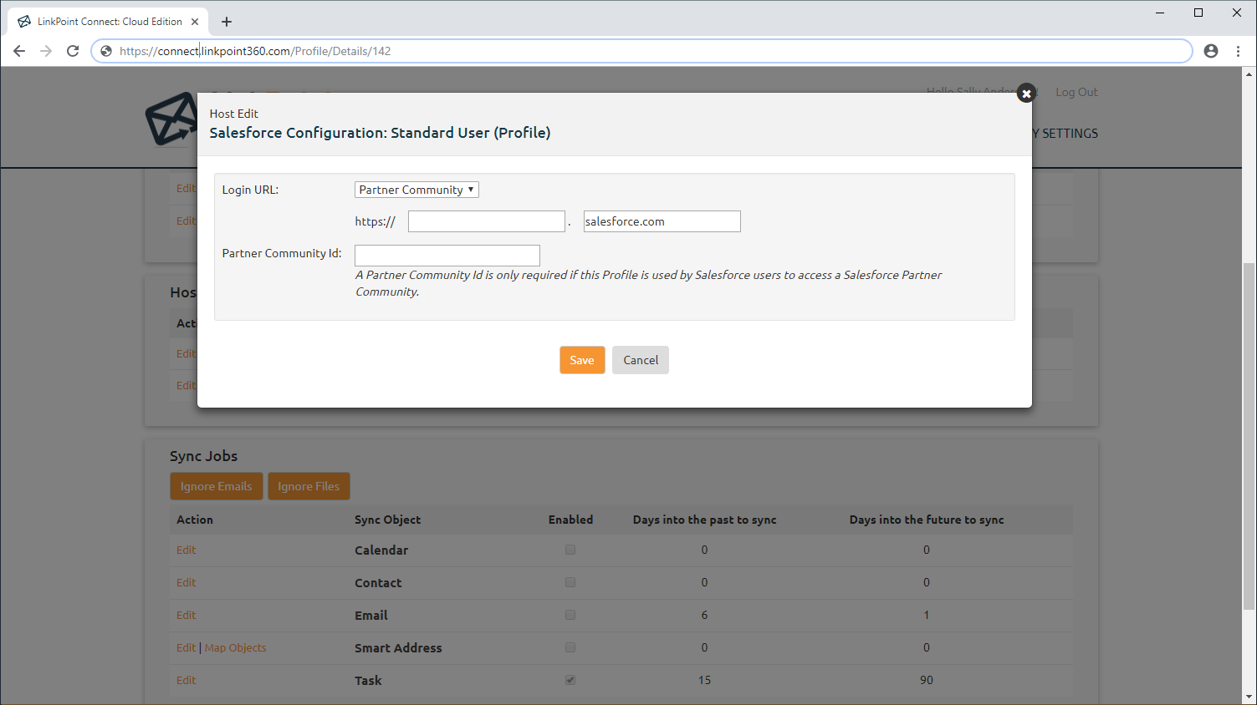Click the page scrollbar down arrow
Viewport: 1257px width, 705px height.
[1249, 697]
